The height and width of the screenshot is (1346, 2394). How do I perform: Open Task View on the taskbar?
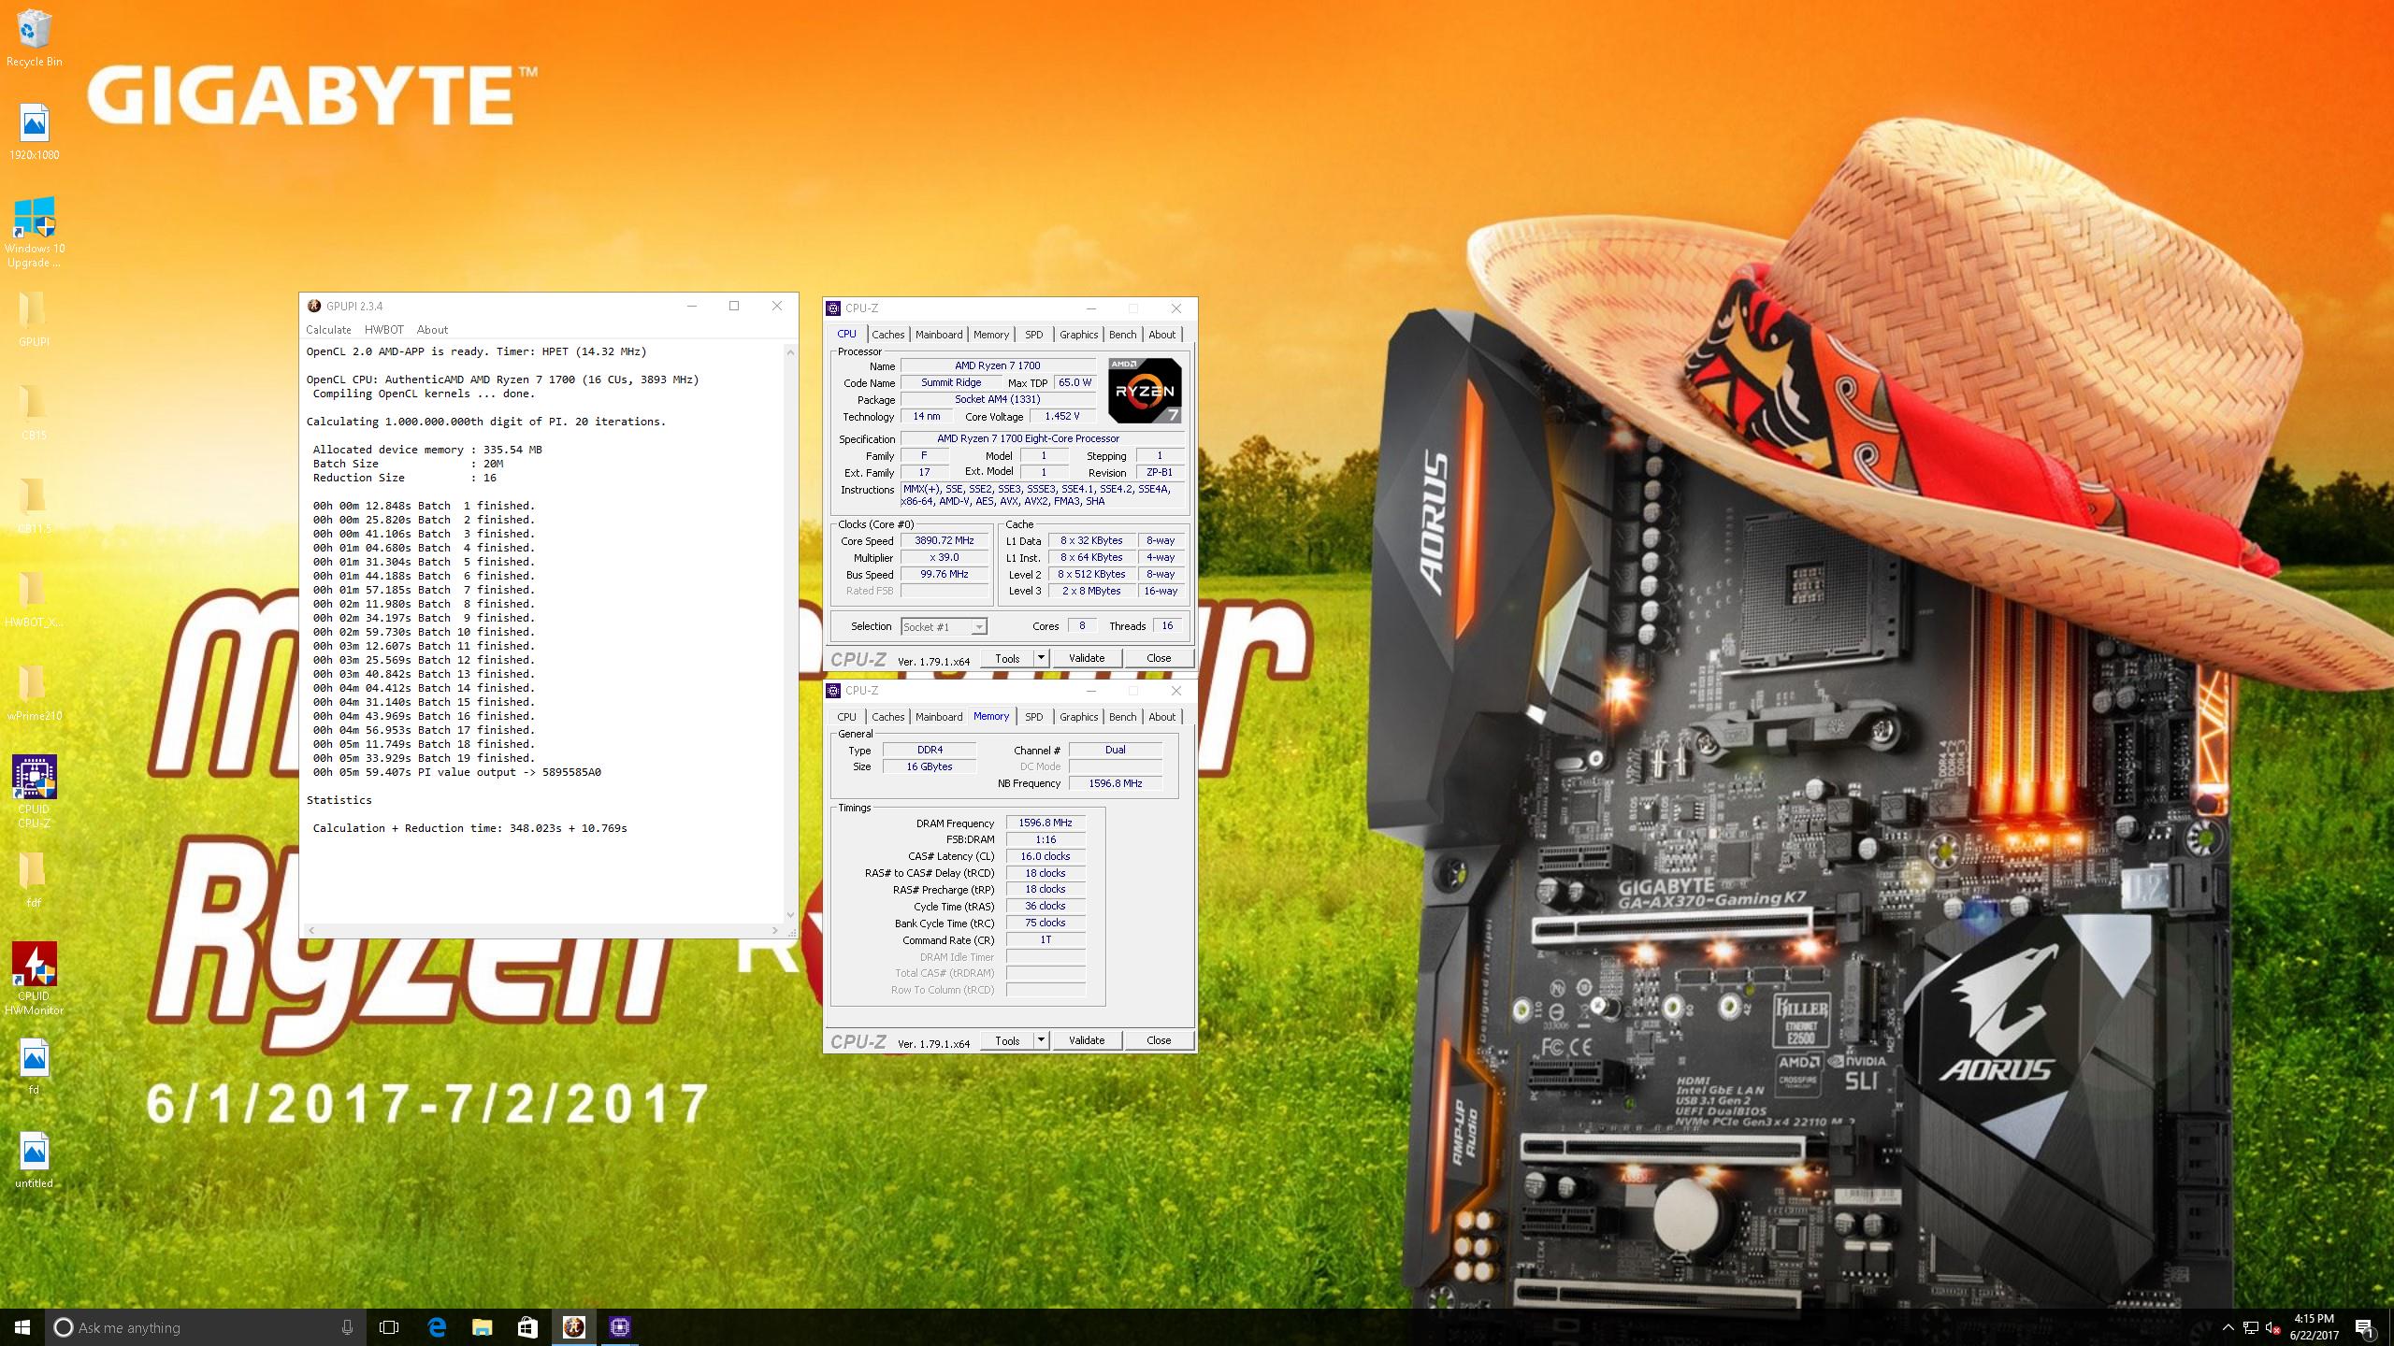pos(389,1327)
